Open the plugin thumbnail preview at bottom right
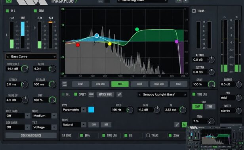244x150 pixels. [215, 138]
